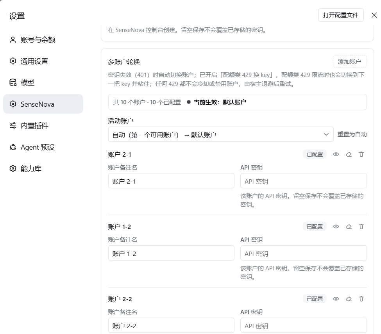The height and width of the screenshot is (334, 381).
Task: Click the API 密钥 field for 账户 1-2
Action: [304, 253]
